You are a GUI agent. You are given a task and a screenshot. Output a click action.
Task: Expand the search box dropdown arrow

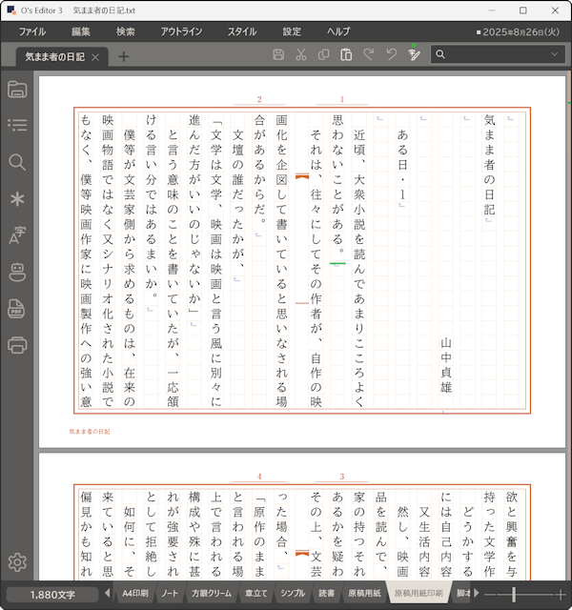(x=555, y=55)
